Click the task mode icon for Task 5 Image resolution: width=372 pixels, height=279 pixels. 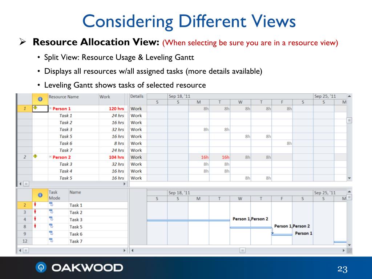click(51, 226)
